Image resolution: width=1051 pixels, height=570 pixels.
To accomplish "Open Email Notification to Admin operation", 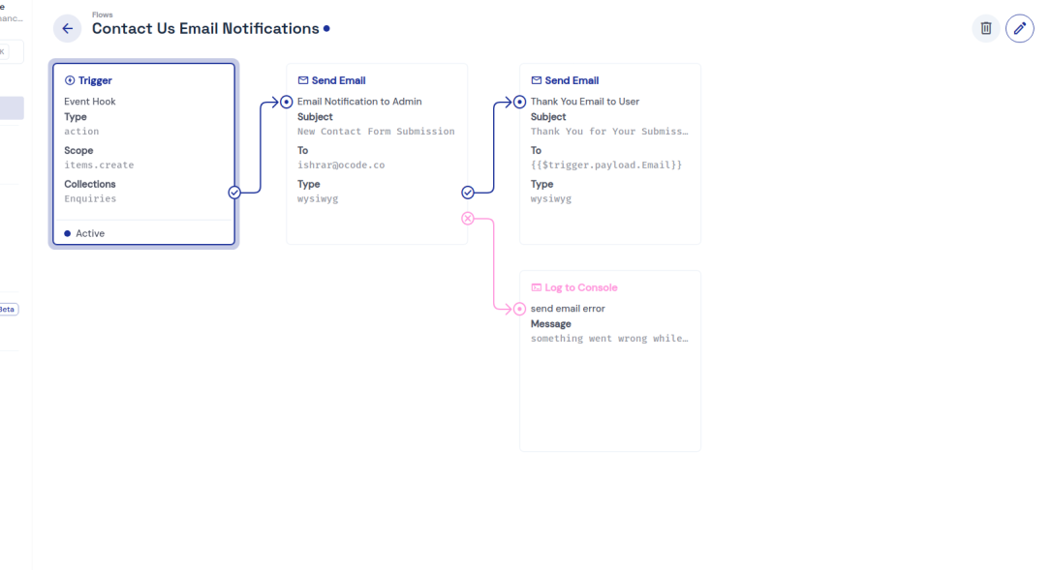I will [x=377, y=155].
